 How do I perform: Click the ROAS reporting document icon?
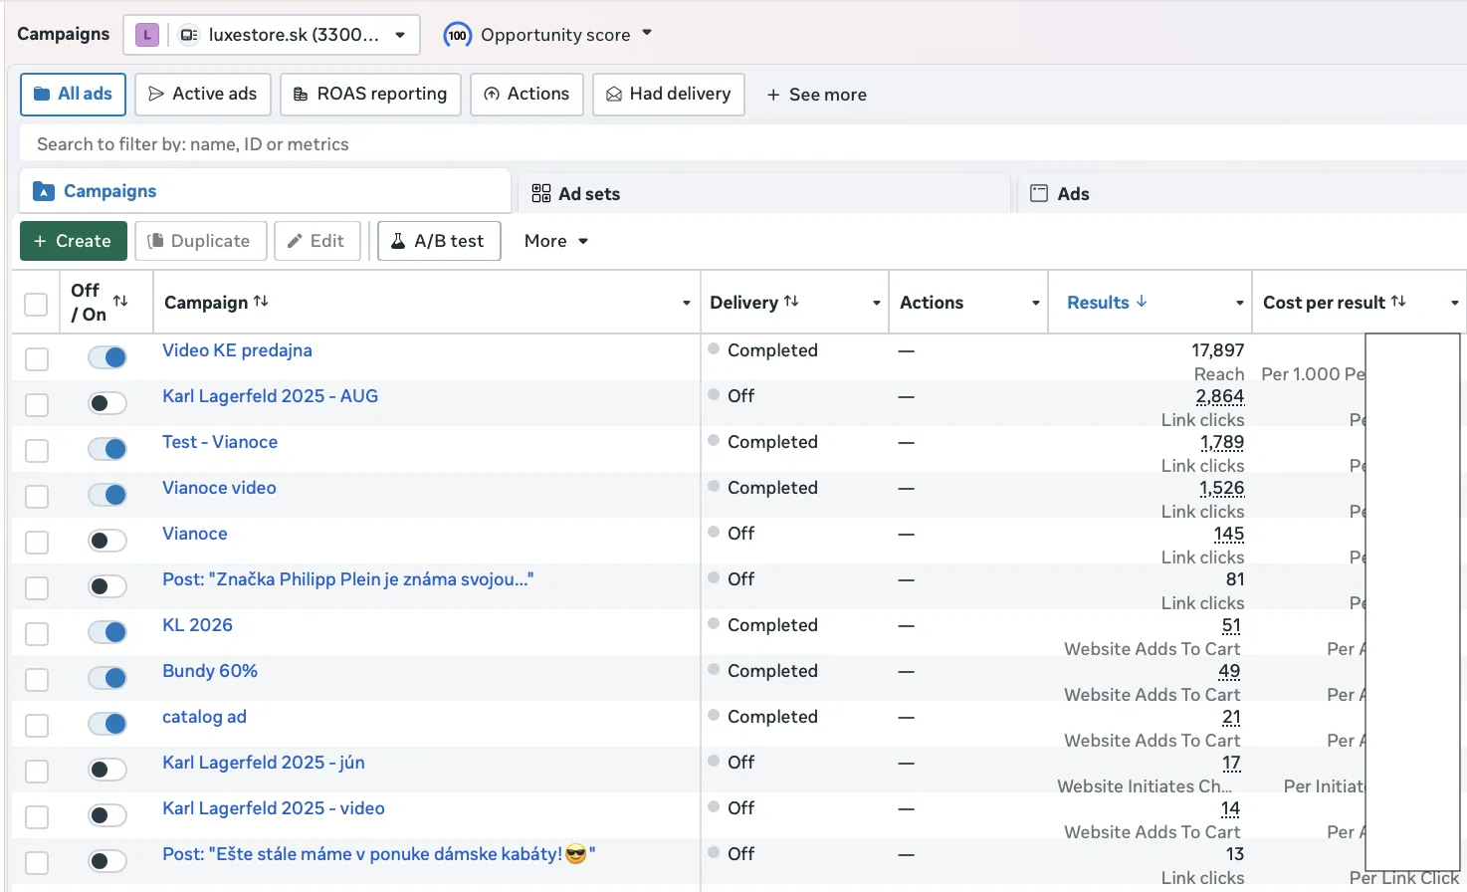pos(301,95)
